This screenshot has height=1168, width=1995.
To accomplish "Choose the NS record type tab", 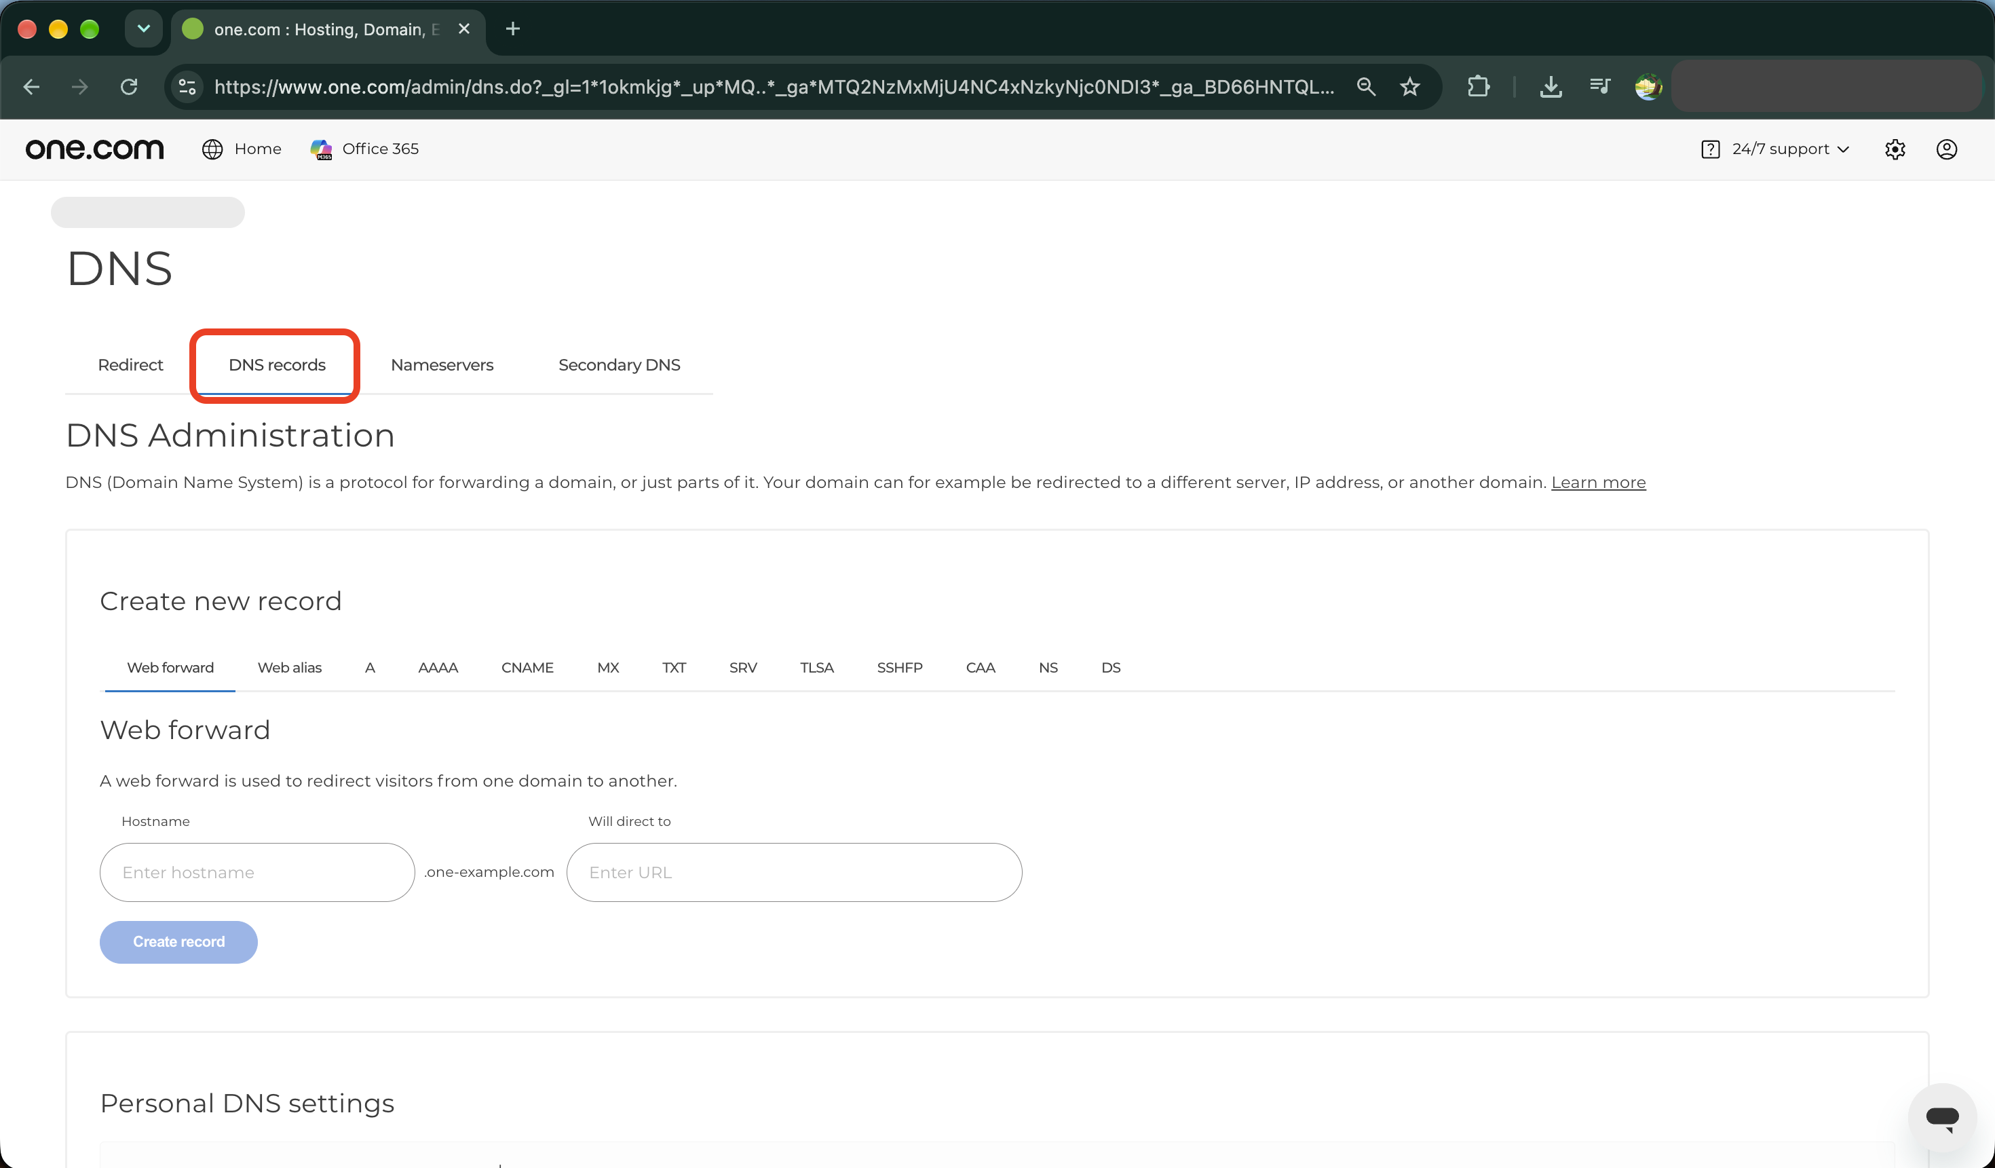I will tap(1048, 668).
